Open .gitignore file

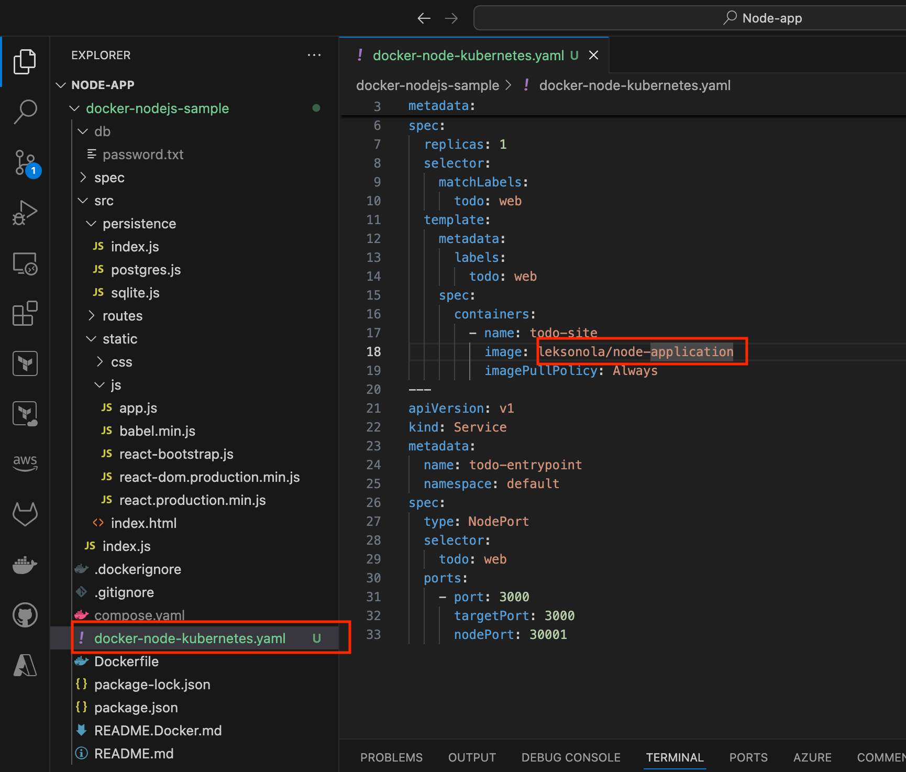pyautogui.click(x=124, y=592)
